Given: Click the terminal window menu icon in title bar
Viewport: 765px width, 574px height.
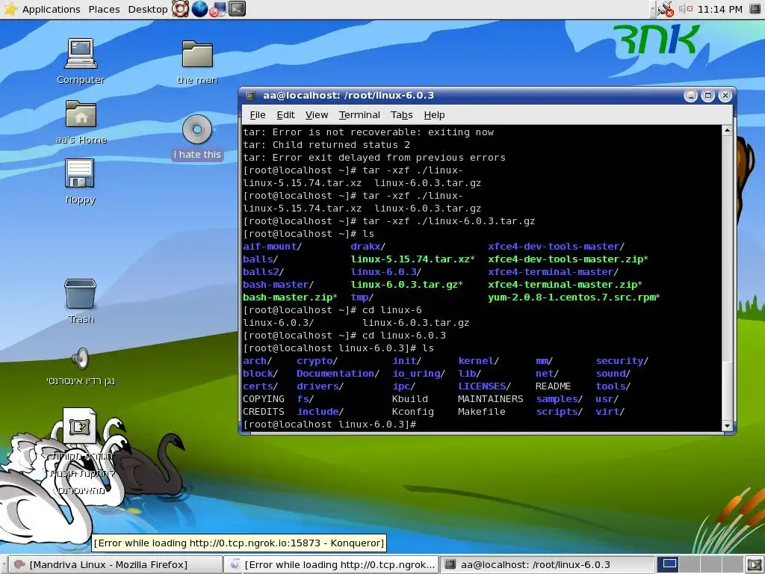Looking at the screenshot, I should click(250, 96).
